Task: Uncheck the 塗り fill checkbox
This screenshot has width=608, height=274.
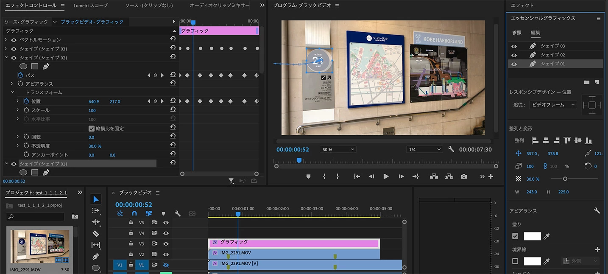Action: [x=515, y=236]
